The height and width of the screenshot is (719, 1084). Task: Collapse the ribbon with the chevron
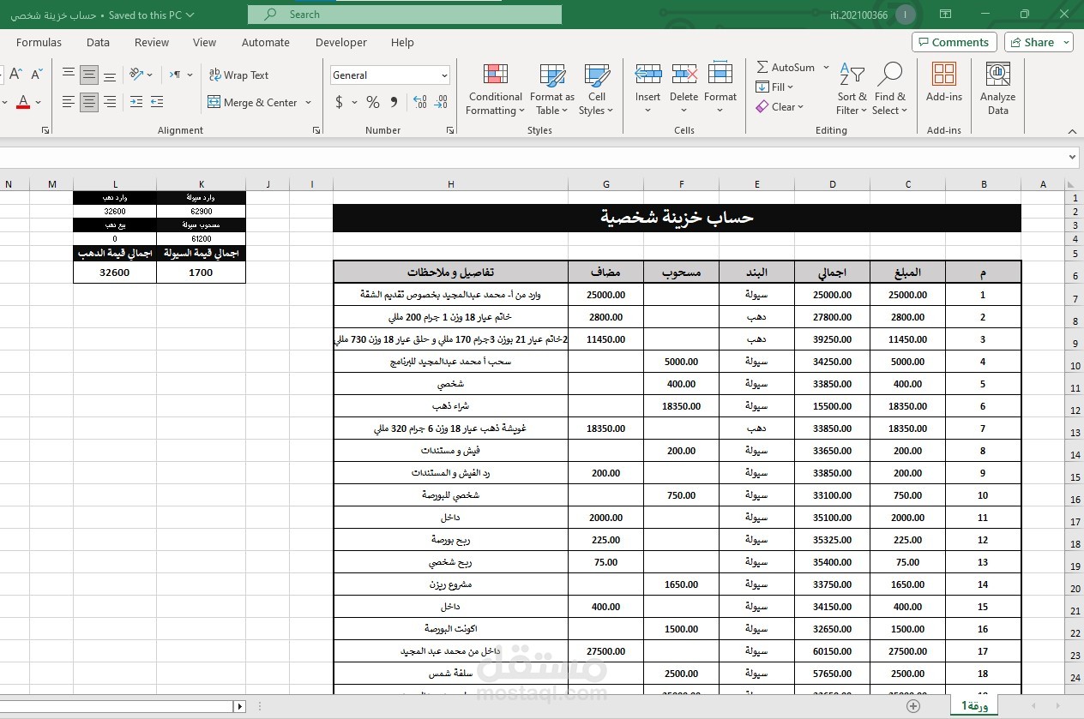click(x=1071, y=130)
